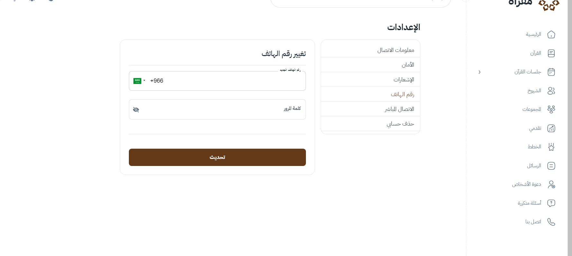The height and width of the screenshot is (256, 572).
Task: Toggle password visibility eye icon
Action: tap(136, 110)
